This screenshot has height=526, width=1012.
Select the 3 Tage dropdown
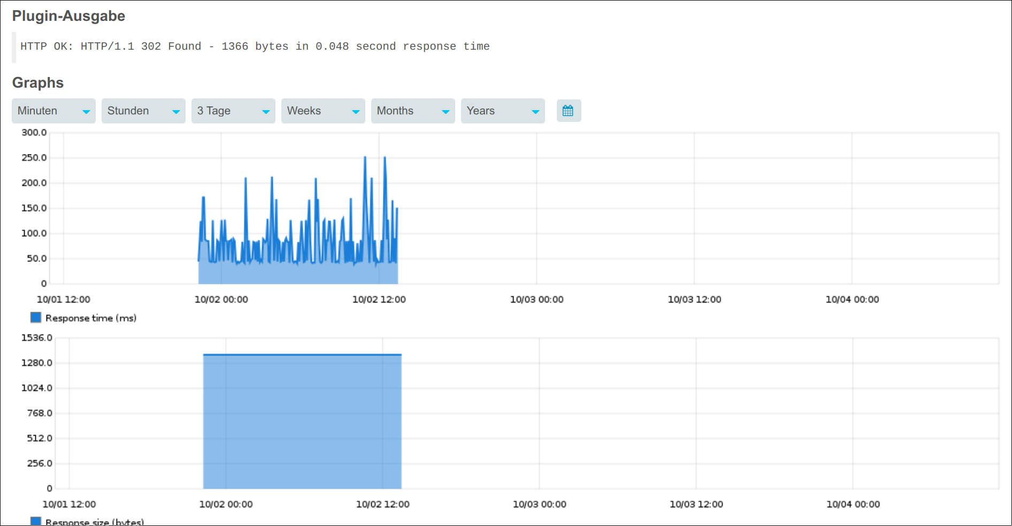pos(233,111)
